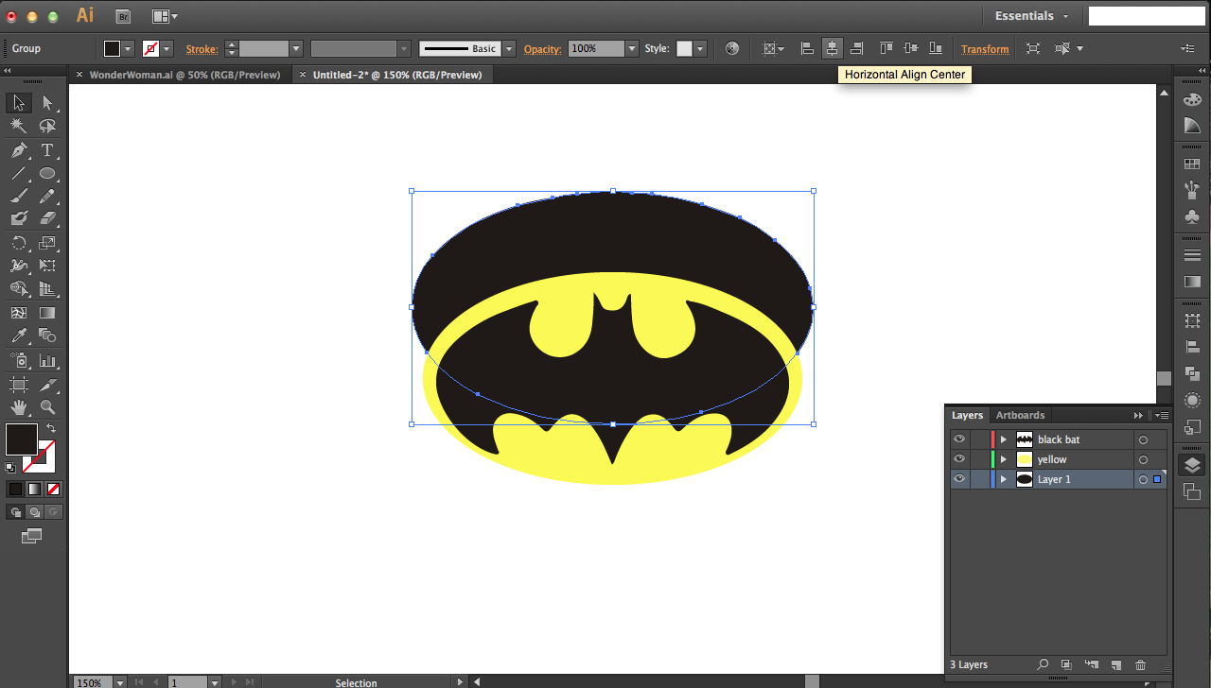Set the paint mode to None
This screenshot has height=688, width=1211.
[54, 489]
